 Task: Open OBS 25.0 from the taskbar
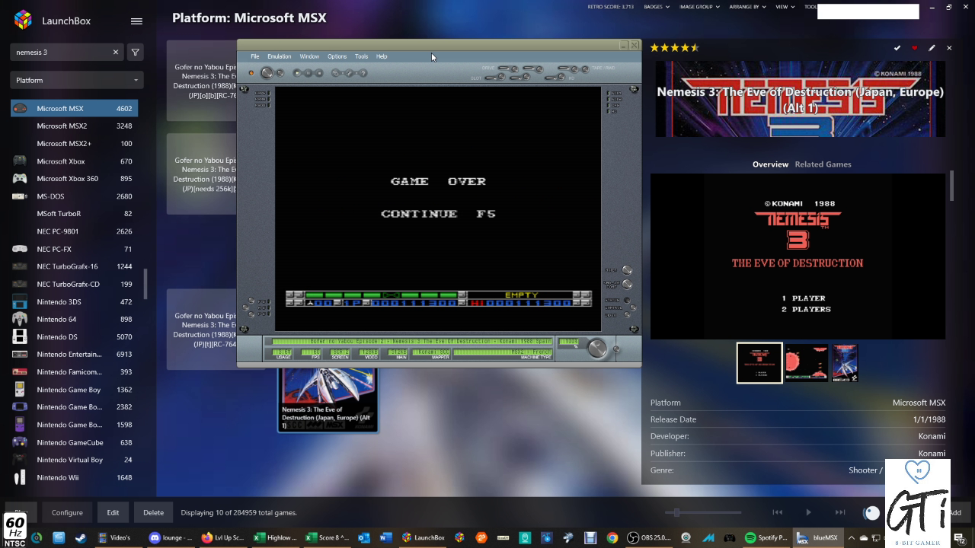coord(650,537)
